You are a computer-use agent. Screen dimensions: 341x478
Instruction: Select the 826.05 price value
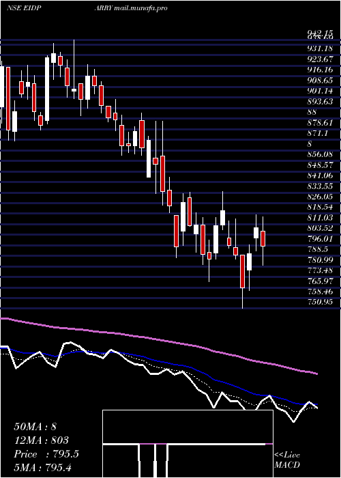(320, 197)
